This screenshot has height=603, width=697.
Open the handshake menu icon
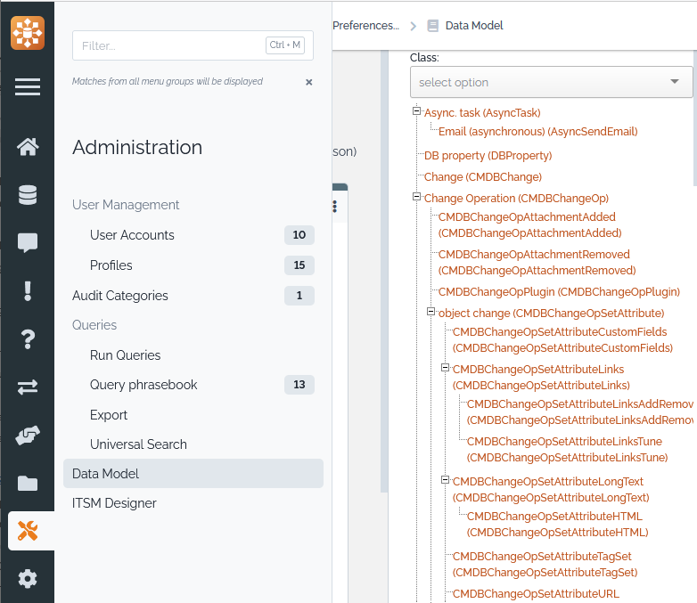(27, 436)
